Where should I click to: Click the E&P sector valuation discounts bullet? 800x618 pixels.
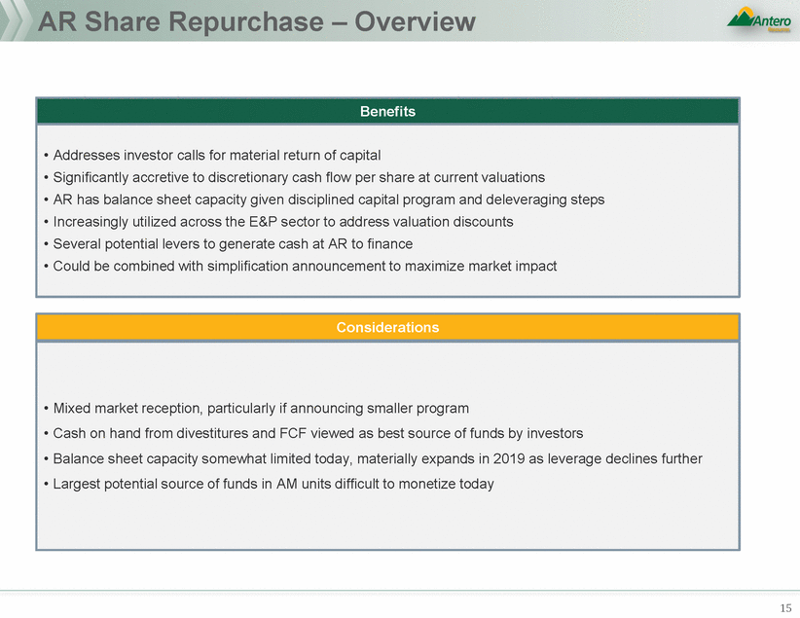[x=278, y=222]
